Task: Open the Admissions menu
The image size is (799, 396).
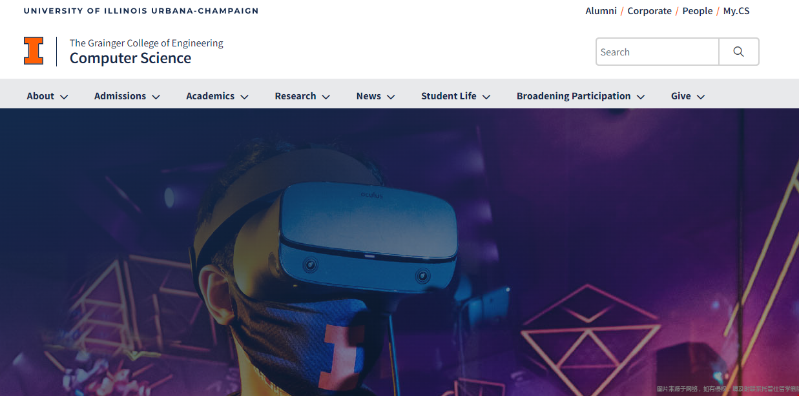Action: point(120,96)
